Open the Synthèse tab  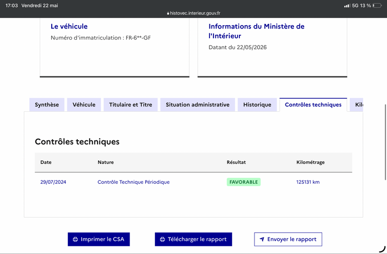(x=47, y=105)
